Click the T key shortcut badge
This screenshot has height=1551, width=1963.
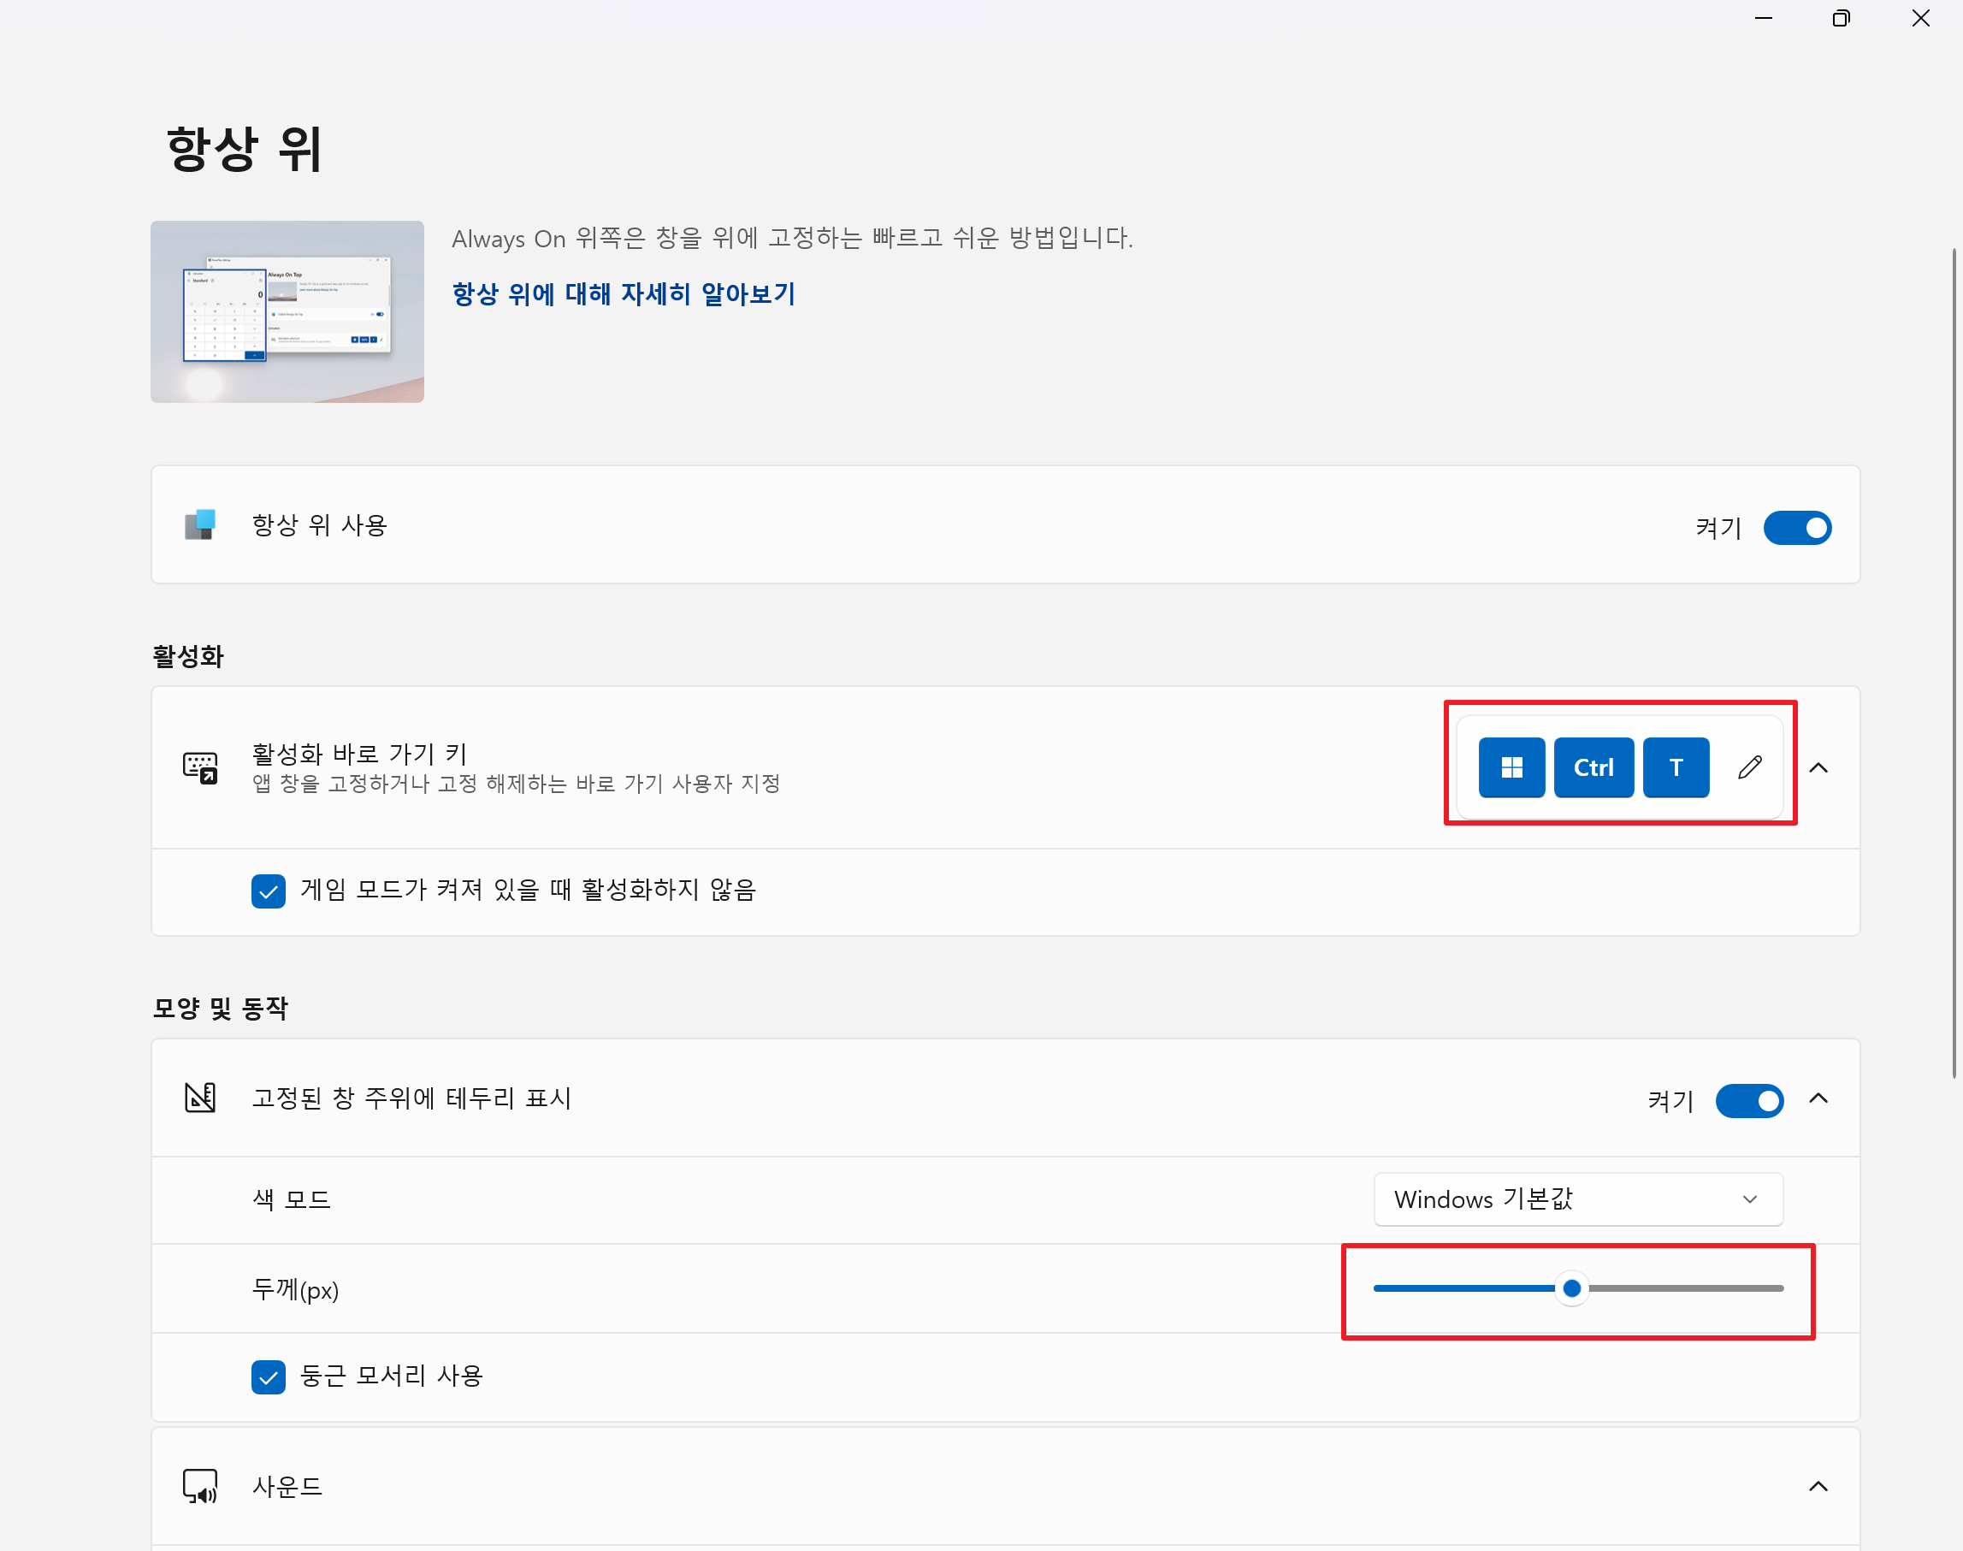pos(1676,767)
